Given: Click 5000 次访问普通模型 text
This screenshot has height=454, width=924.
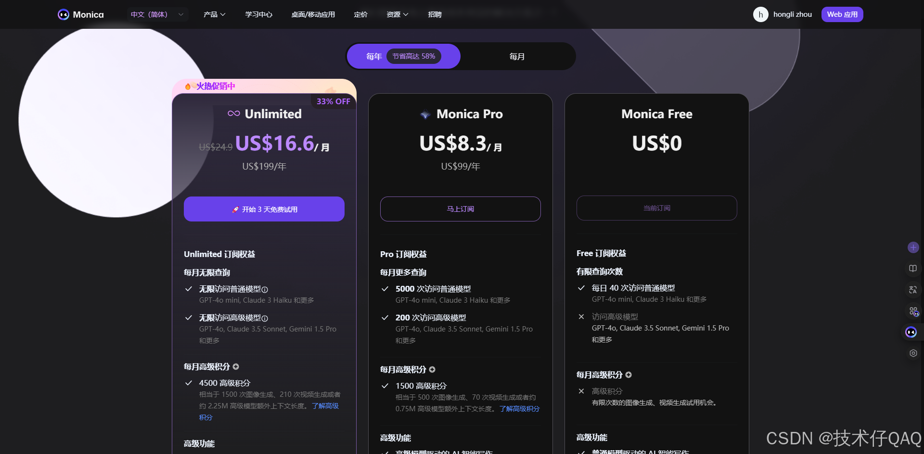Looking at the screenshot, I should [x=433, y=289].
